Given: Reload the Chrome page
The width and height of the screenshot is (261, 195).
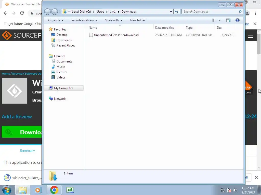Looking at the screenshot, I should click(22, 13).
